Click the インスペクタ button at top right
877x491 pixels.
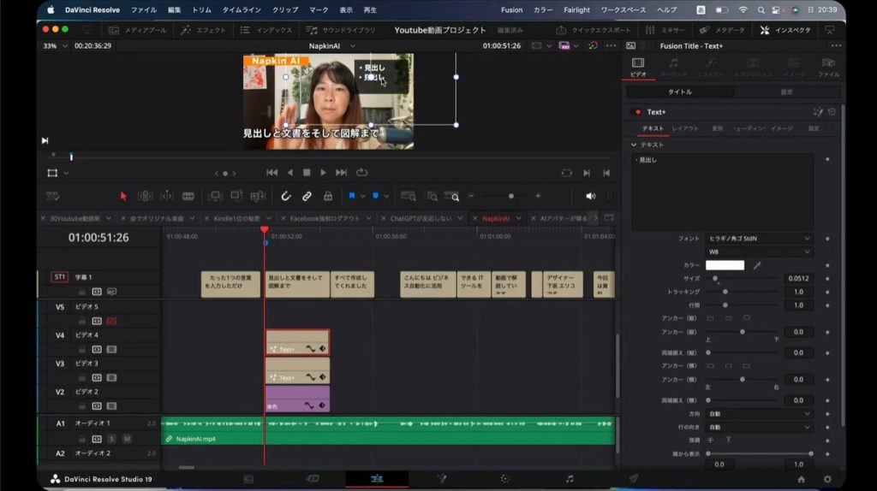click(x=786, y=30)
